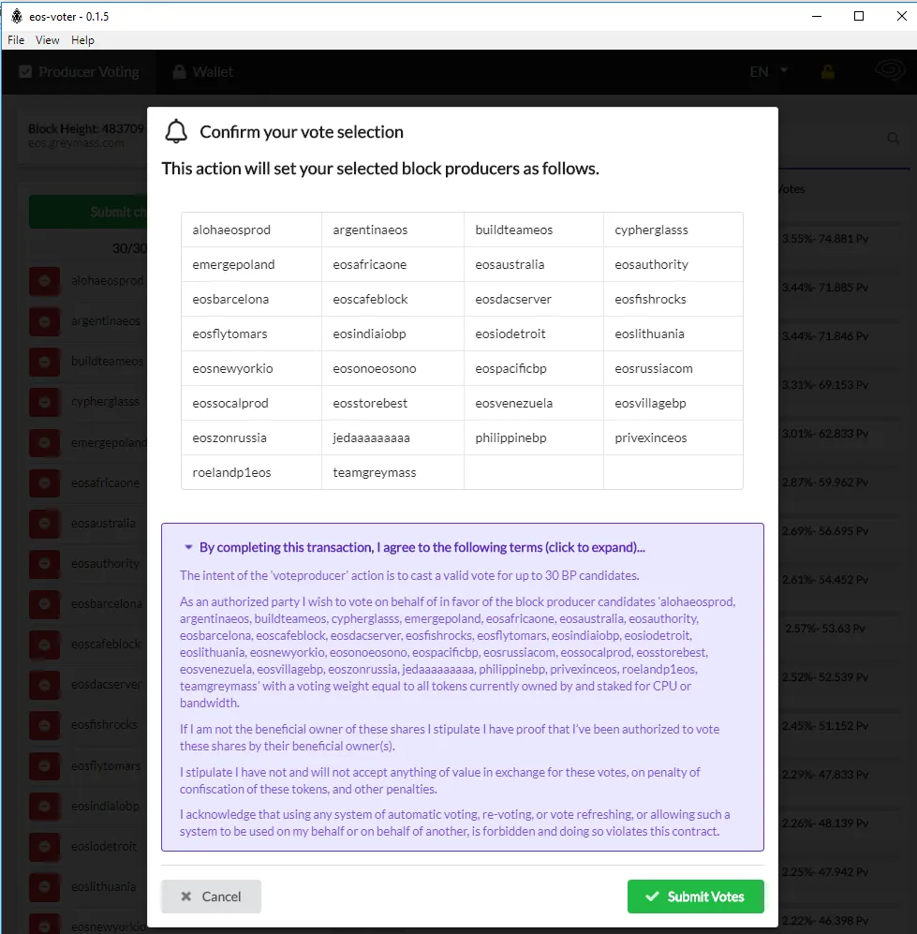Select privexinceos cell in the table
The width and height of the screenshot is (917, 934).
[x=673, y=437]
